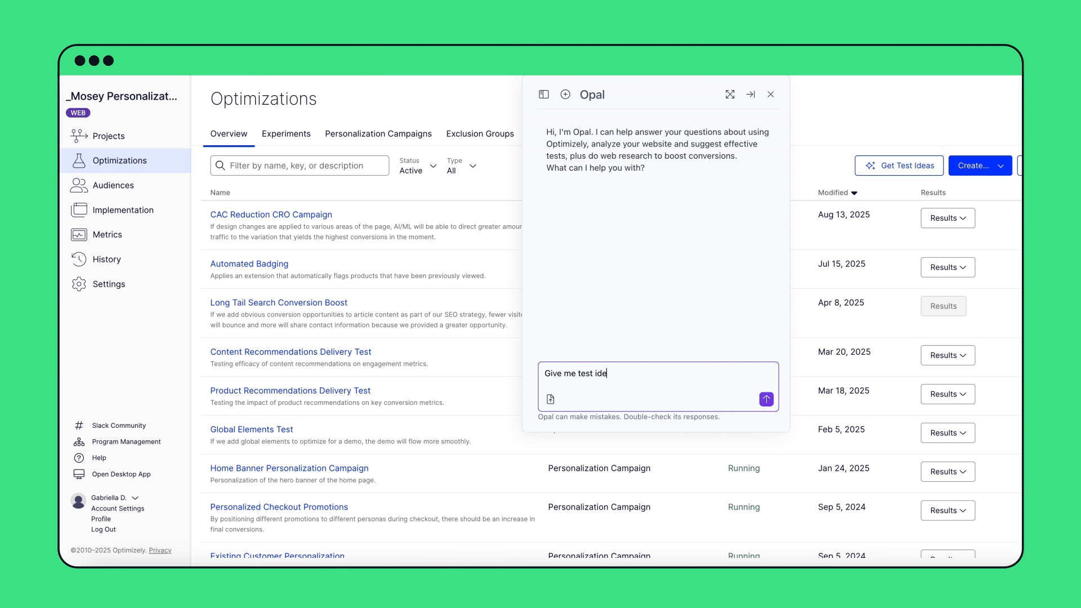Open the Metrics panel icon
1081x608 pixels.
[x=79, y=235]
